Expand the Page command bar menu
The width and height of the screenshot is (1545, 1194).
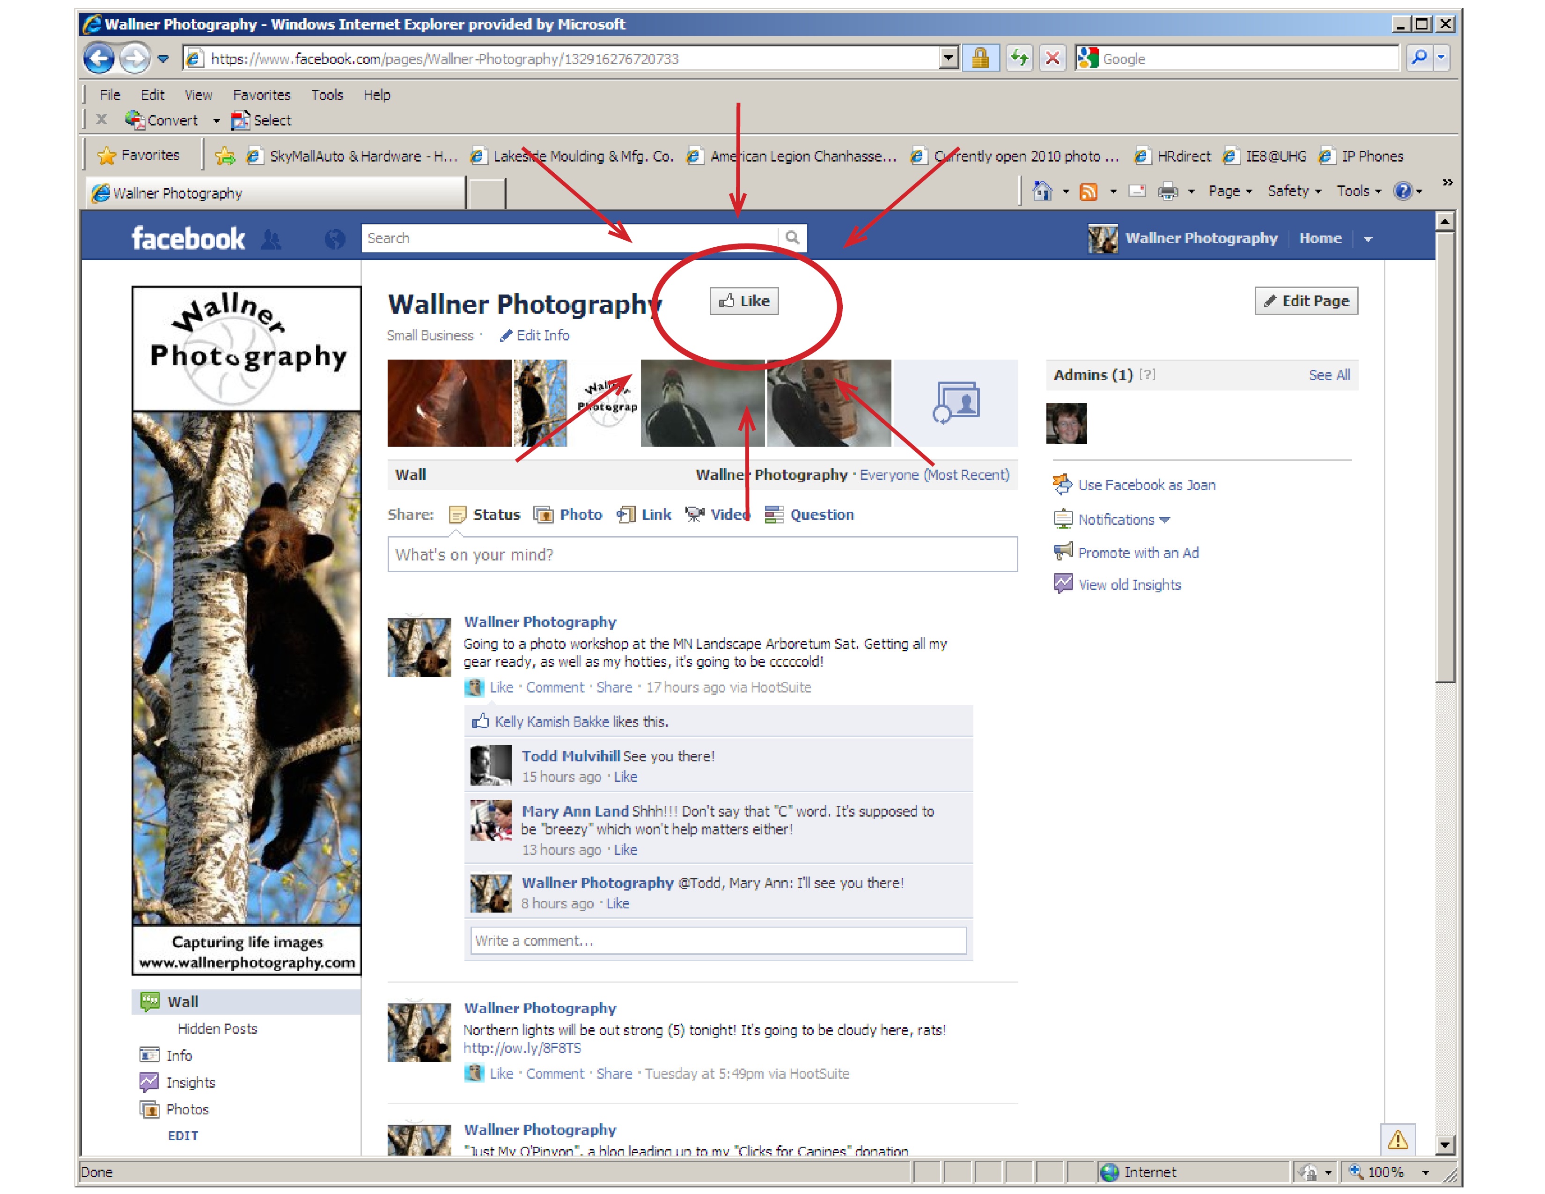pyautogui.click(x=1230, y=191)
